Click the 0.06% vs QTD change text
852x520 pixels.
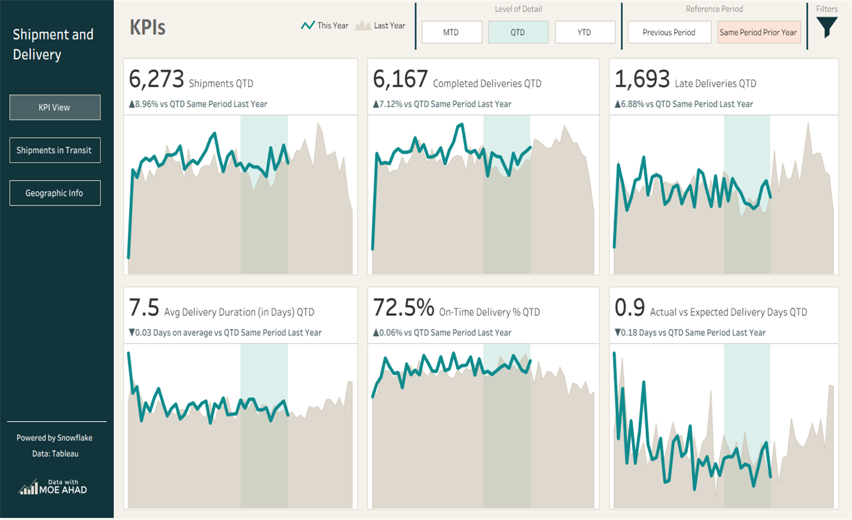click(x=442, y=333)
